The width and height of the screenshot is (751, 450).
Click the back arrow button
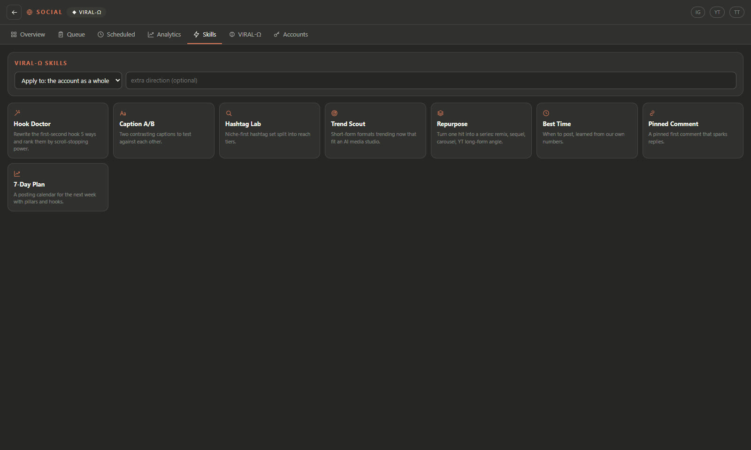coord(14,12)
